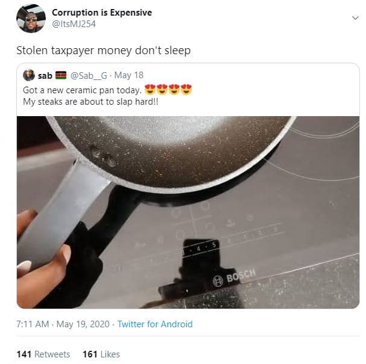Click the last heart-eyes emoji
This screenshot has height=364, width=366.
[x=186, y=90]
